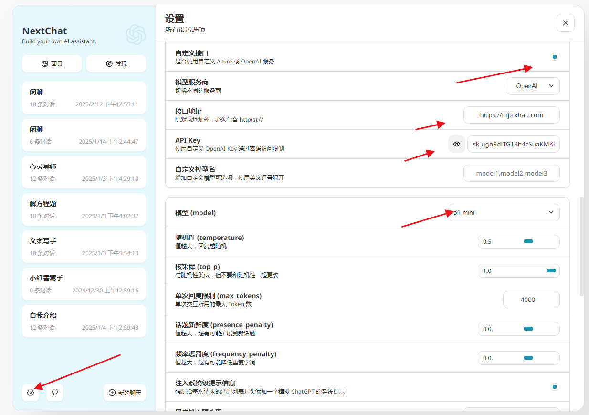This screenshot has width=589, height=415.
Task: Click the temperature slider handle
Action: point(527,241)
